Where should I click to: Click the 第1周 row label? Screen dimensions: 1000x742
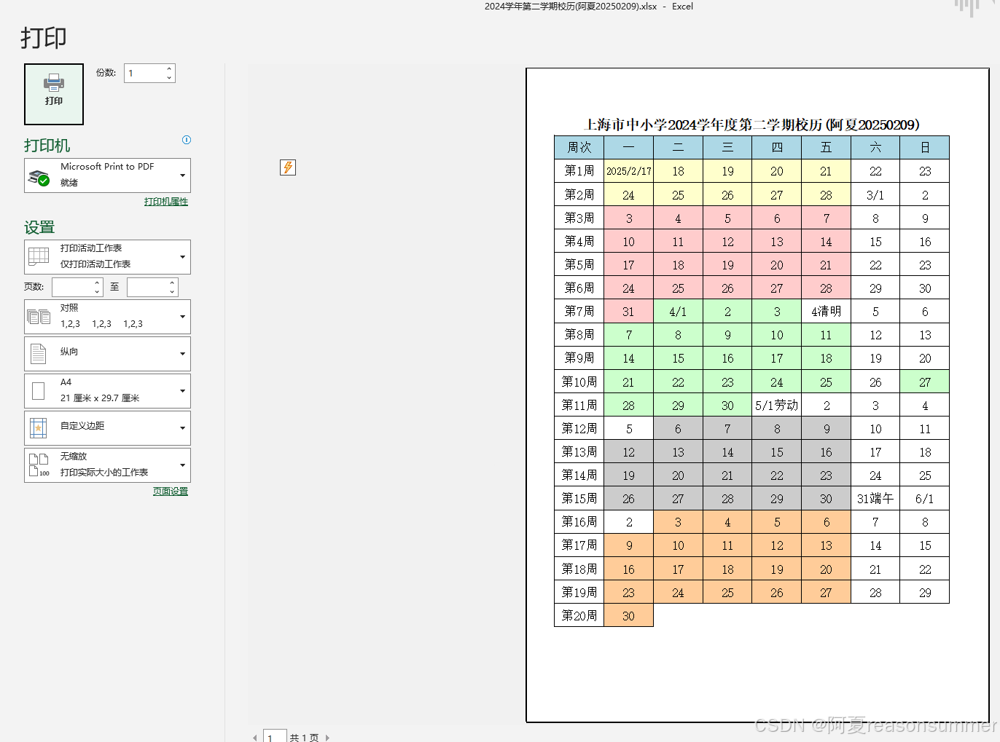[x=579, y=170]
